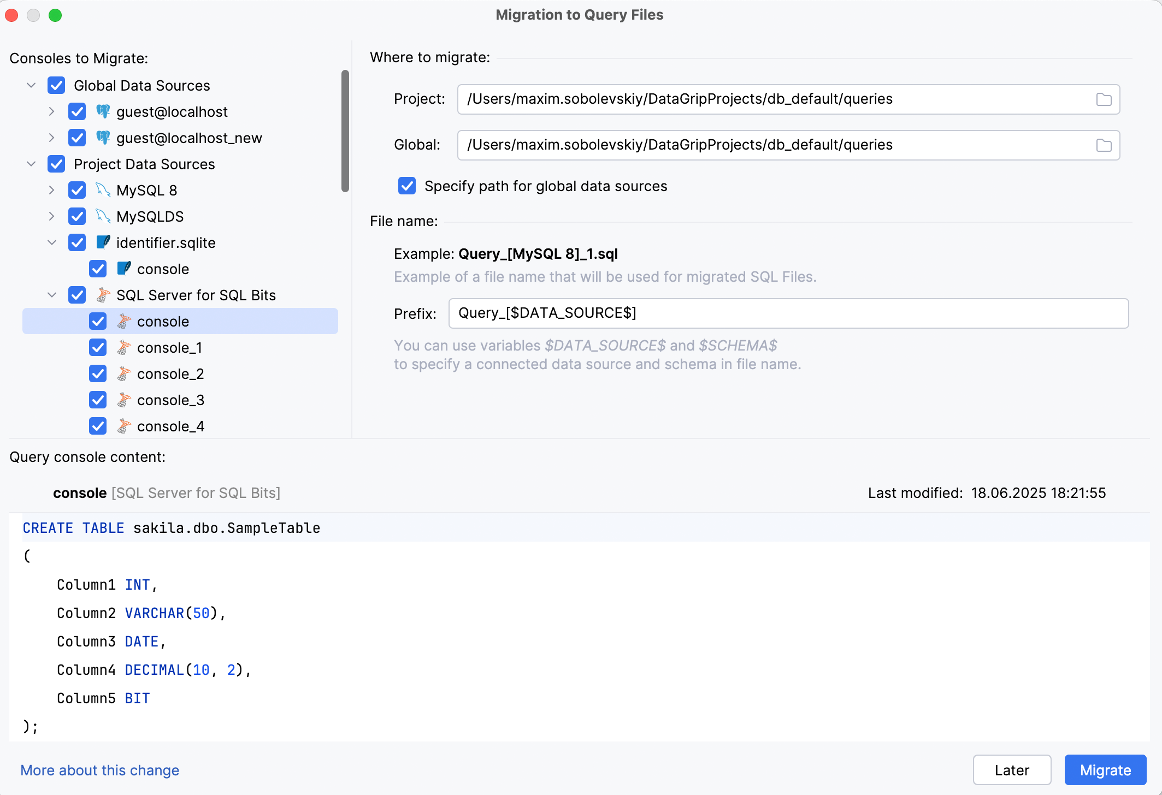Click the MySQL dolphin icon beside MySQLDS
Viewport: 1162px width, 795px height.
pyautogui.click(x=103, y=217)
